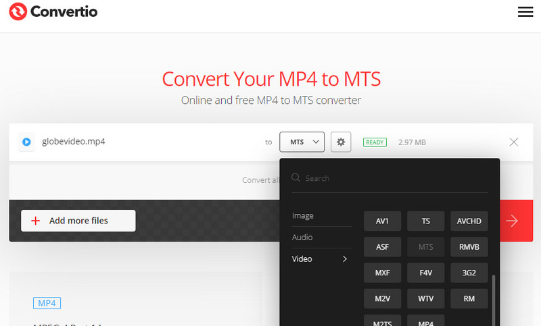
Task: Open conversion settings gear icon
Action: pos(341,142)
